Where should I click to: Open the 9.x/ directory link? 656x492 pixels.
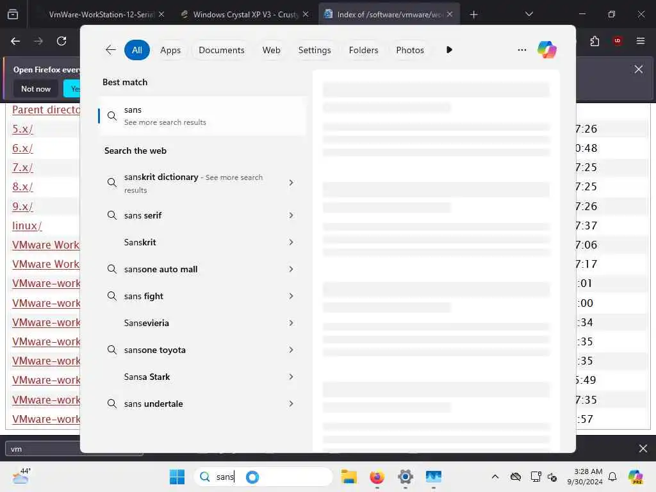[x=22, y=206]
